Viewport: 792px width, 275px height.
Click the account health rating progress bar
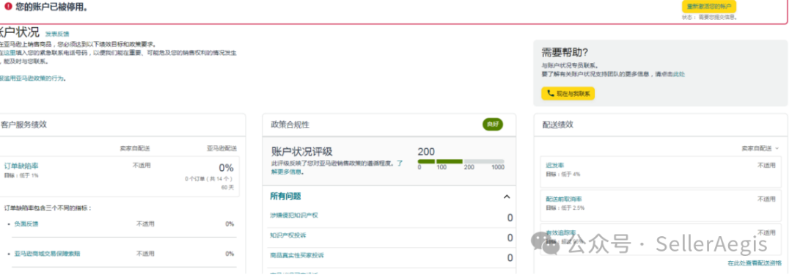(461, 161)
